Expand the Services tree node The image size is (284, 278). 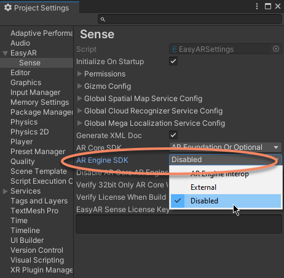pos(5,191)
